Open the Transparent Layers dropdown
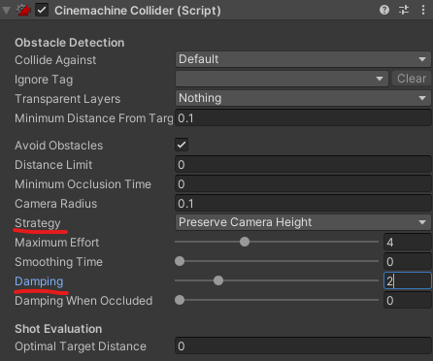This screenshot has height=361, width=433. pos(303,98)
